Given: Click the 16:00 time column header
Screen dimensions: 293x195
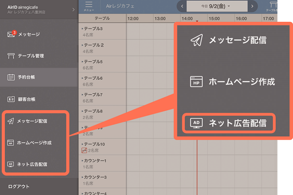Looking at the screenshot, I should [242, 18].
